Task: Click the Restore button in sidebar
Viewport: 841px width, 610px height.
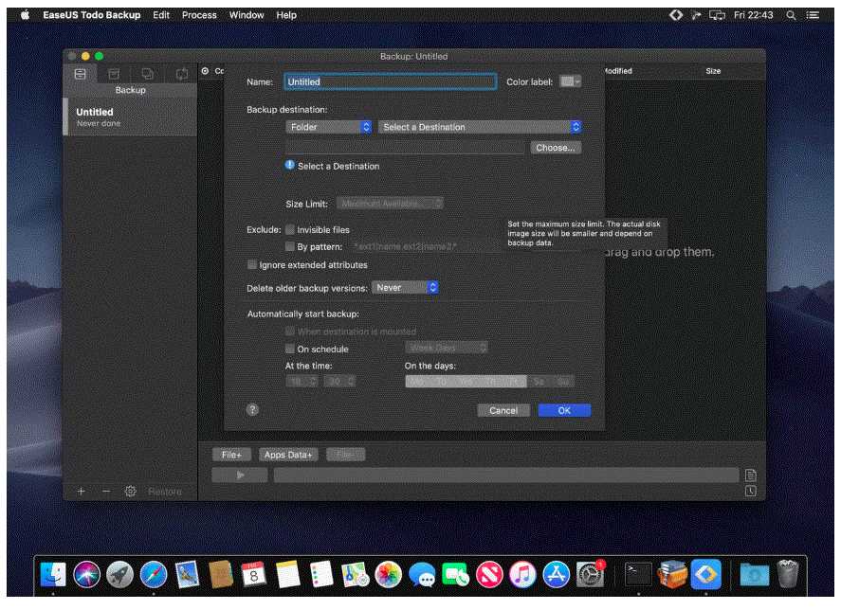Action: pos(165,491)
